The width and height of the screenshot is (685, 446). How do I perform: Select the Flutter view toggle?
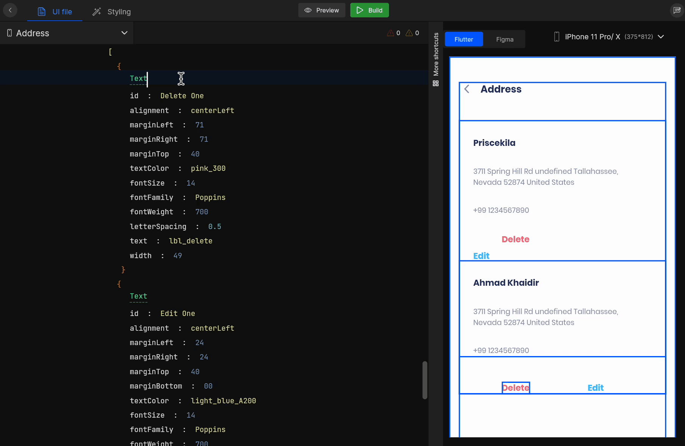[464, 39]
